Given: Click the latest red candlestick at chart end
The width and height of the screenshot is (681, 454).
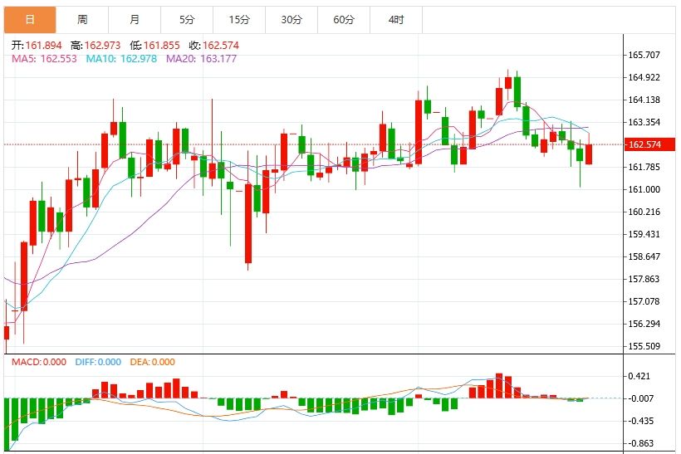Looking at the screenshot, I should click(589, 154).
